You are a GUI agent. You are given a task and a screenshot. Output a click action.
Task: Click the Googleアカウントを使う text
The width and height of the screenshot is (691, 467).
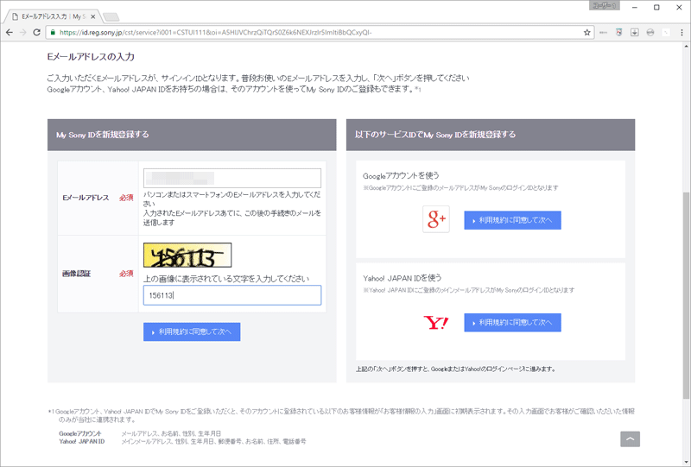click(401, 175)
